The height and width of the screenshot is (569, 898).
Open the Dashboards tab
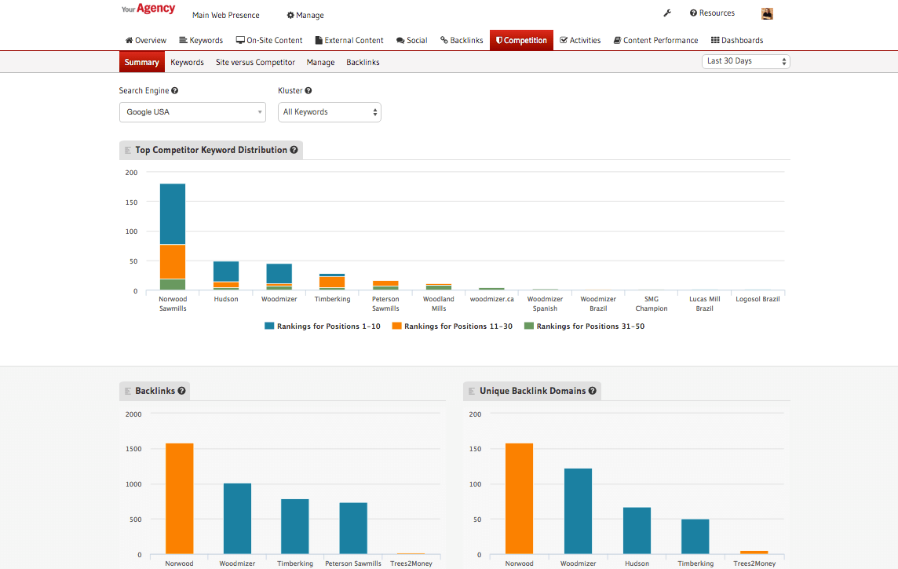pyautogui.click(x=737, y=40)
